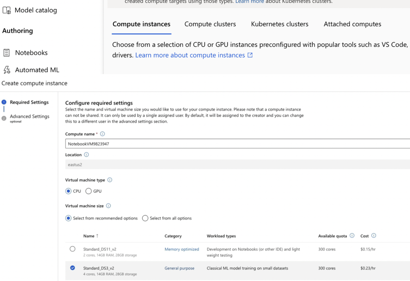Click Development on Notebooks workload text
Viewport: 410px width, 281px height.
pyautogui.click(x=253, y=252)
